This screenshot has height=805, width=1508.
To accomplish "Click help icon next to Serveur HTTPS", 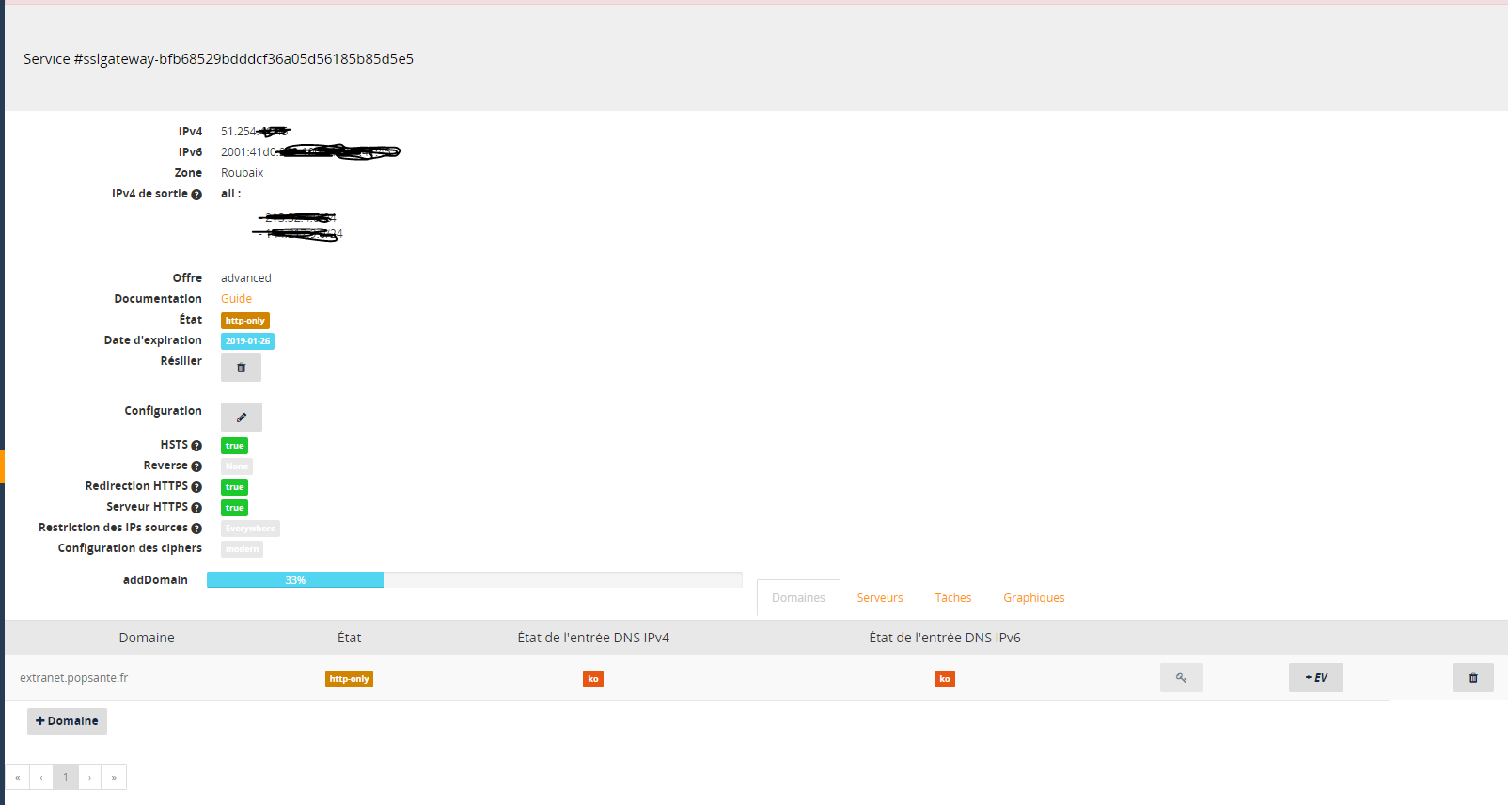I will tap(196, 508).
